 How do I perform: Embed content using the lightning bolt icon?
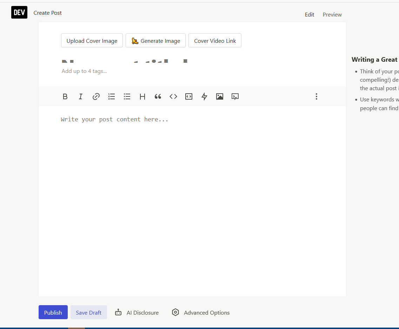tap(204, 96)
